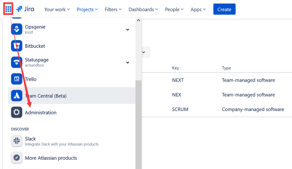This screenshot has height=169, width=292.
Task: Sort projects by Key column
Action: point(177,68)
